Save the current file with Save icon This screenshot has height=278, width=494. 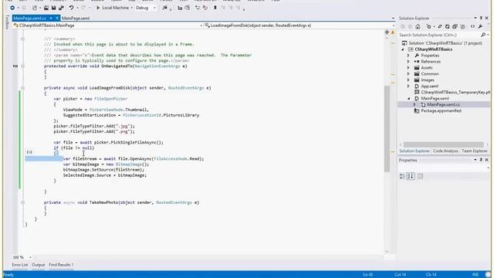click(x=53, y=8)
